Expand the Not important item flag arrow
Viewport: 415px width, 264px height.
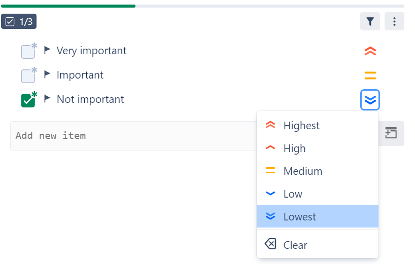click(47, 98)
